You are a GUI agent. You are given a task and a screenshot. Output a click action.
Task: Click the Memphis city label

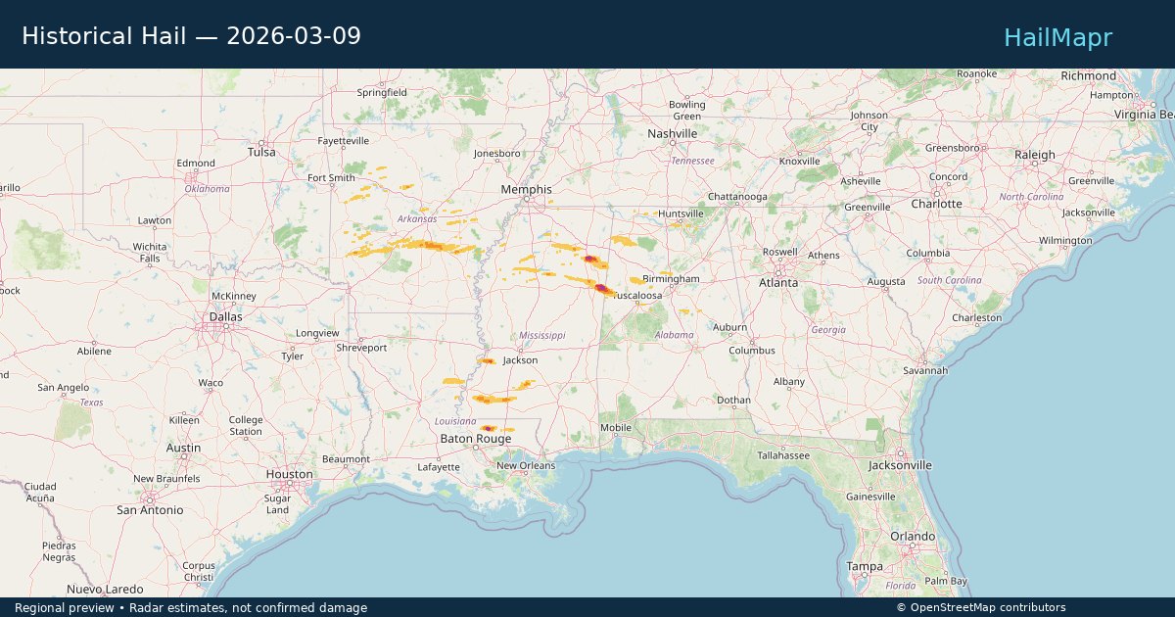(526, 189)
